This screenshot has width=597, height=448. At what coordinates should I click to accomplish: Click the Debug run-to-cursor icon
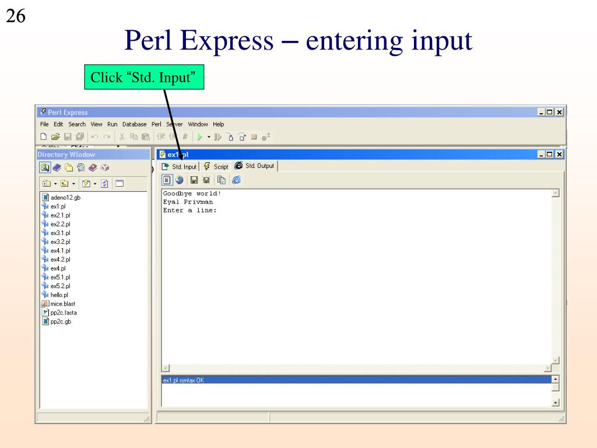[218, 136]
